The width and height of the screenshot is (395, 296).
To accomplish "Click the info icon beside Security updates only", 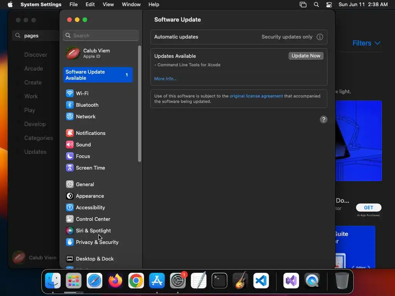I will [x=320, y=37].
